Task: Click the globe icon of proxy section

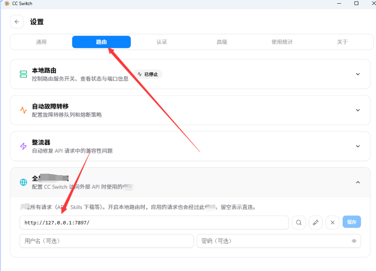Action: [23, 183]
